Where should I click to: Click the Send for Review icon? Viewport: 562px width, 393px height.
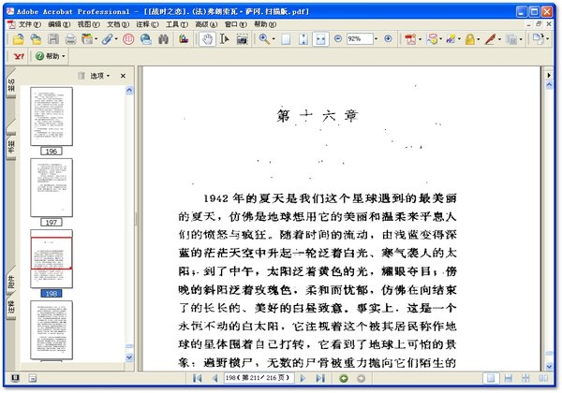pos(451,39)
